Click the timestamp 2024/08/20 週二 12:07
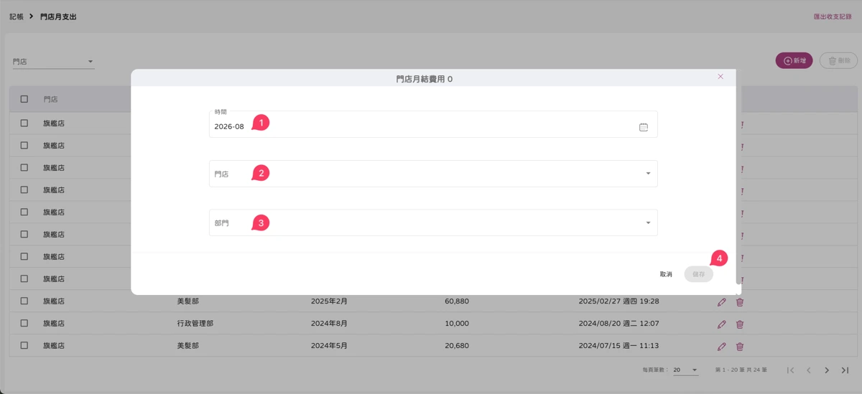This screenshot has width=862, height=394. (x=618, y=324)
